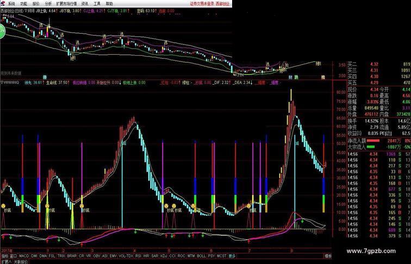The width and height of the screenshot is (411, 264).
Task: Click the 买五 price 4.29
Action: 374,82
